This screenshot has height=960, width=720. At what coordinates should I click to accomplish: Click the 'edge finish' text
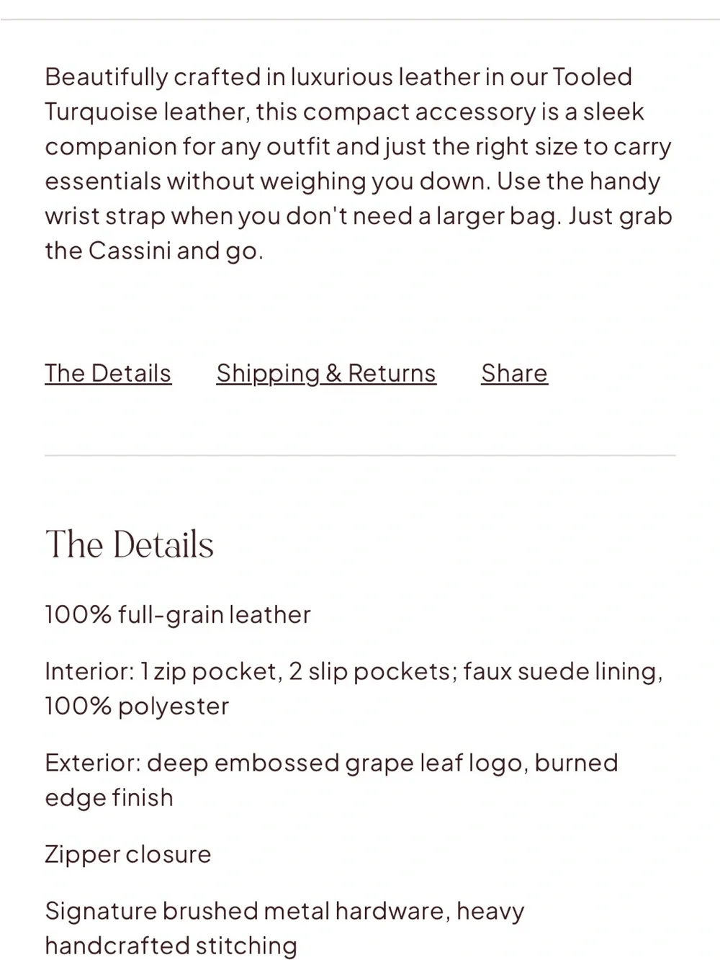pos(109,797)
